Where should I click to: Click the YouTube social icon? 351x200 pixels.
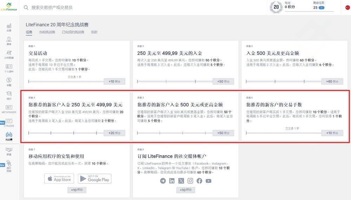tap(208, 181)
